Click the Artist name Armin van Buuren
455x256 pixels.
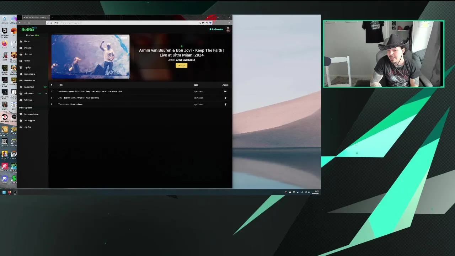tap(185, 60)
